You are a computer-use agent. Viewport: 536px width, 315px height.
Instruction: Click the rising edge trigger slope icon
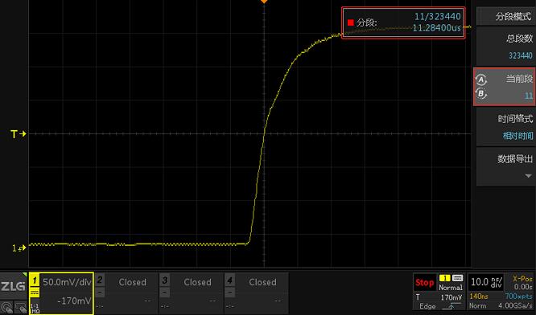[x=451, y=306]
